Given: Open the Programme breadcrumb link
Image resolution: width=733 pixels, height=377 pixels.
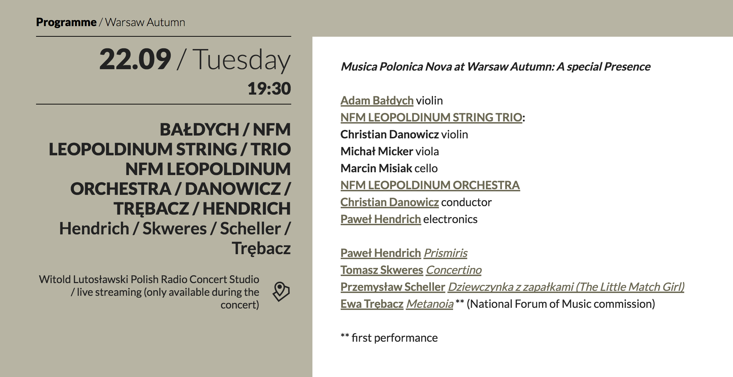Looking at the screenshot, I should click(66, 22).
